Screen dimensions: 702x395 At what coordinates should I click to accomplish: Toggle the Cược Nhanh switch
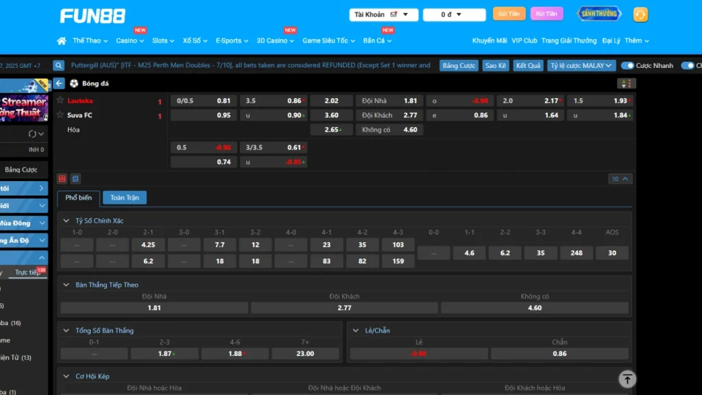click(x=627, y=66)
